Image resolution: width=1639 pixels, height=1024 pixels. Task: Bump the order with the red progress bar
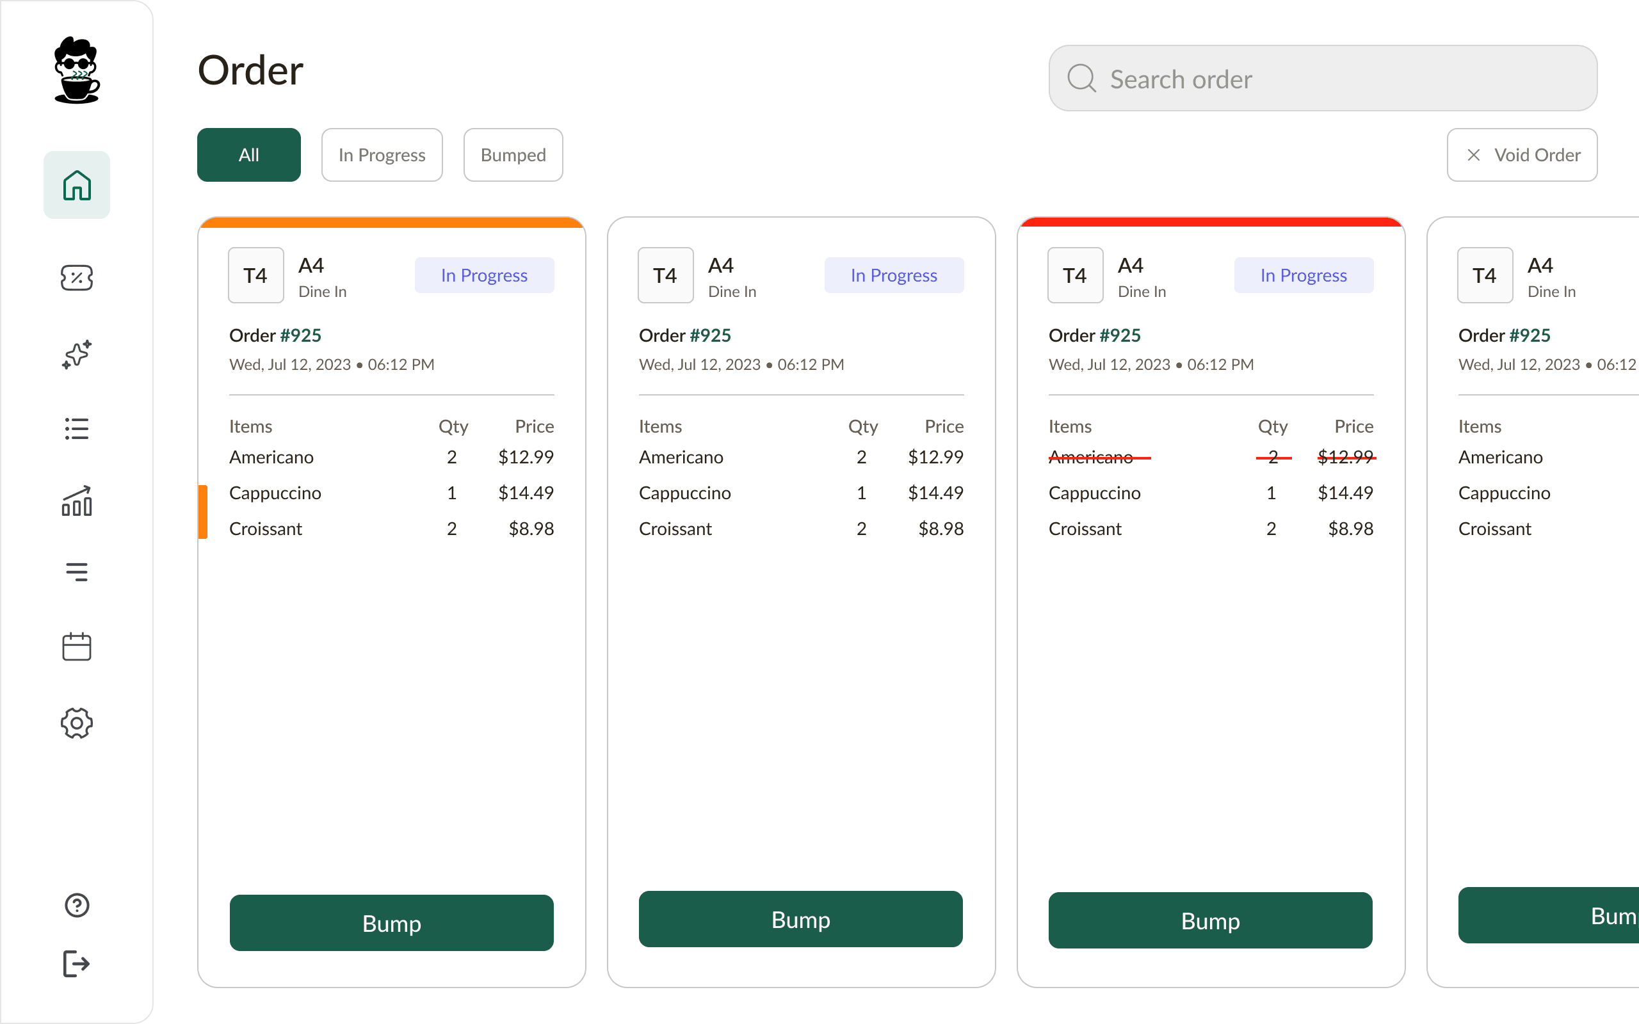[x=1210, y=920]
